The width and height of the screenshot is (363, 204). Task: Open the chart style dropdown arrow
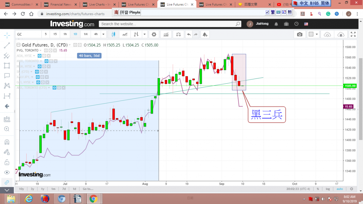145,34
